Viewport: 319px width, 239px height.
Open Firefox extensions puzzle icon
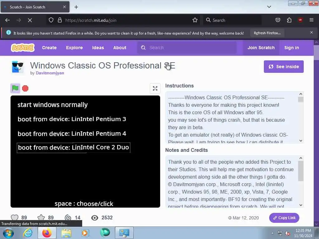pyautogui.click(x=289, y=20)
